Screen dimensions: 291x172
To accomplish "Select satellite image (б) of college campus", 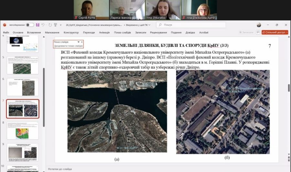I will coord(223,112).
